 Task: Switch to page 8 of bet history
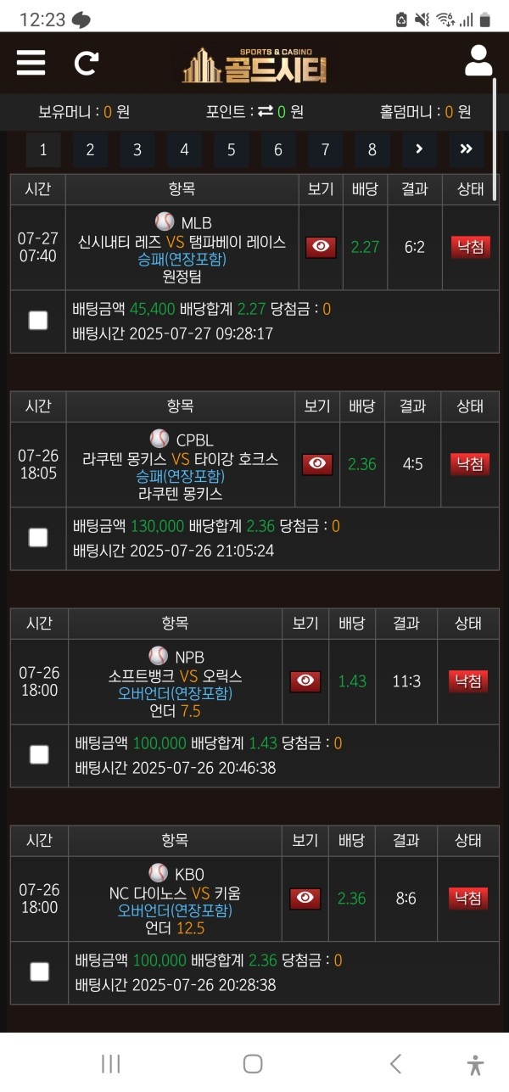pos(370,148)
